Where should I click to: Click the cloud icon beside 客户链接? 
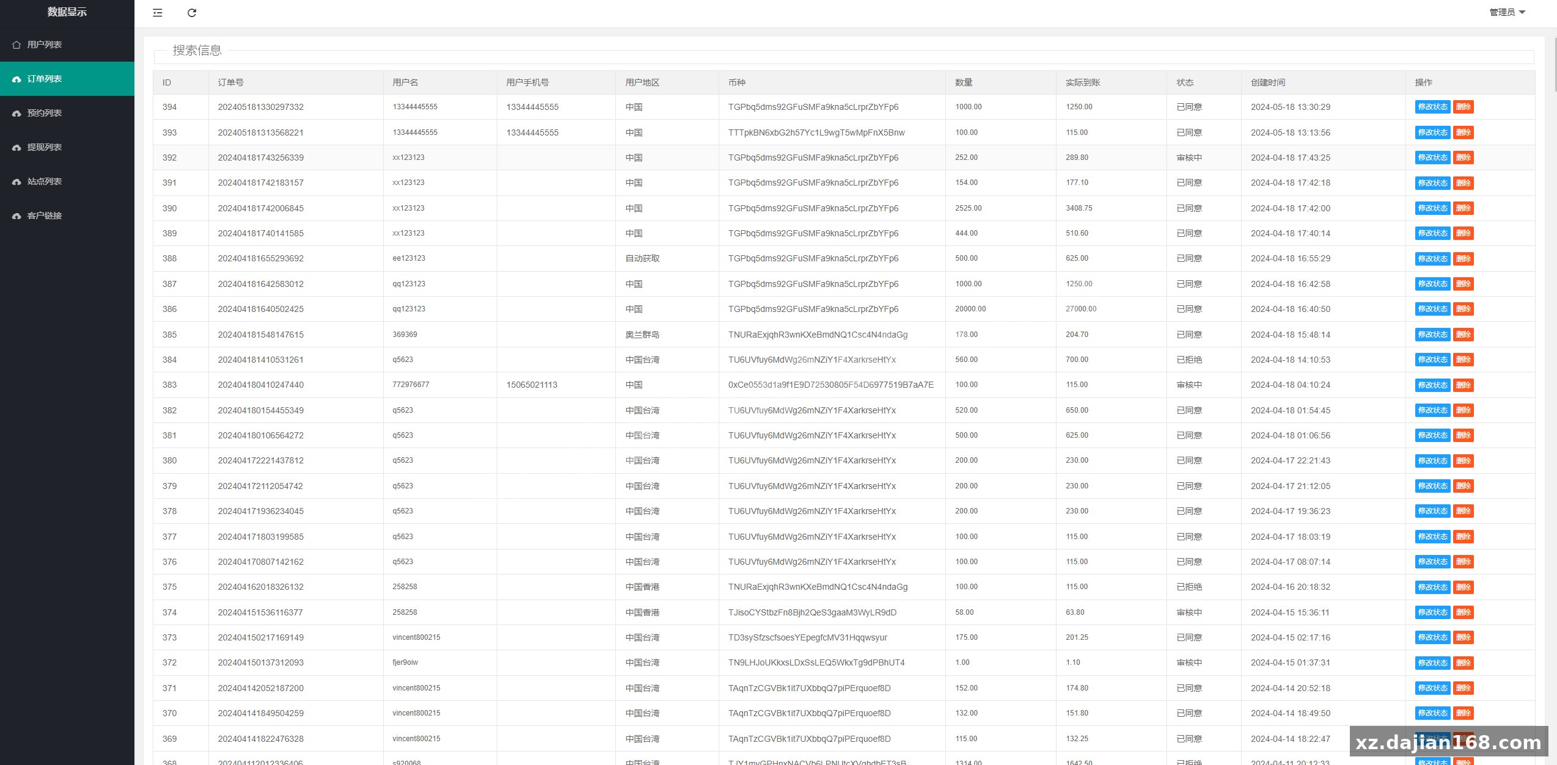tap(16, 216)
